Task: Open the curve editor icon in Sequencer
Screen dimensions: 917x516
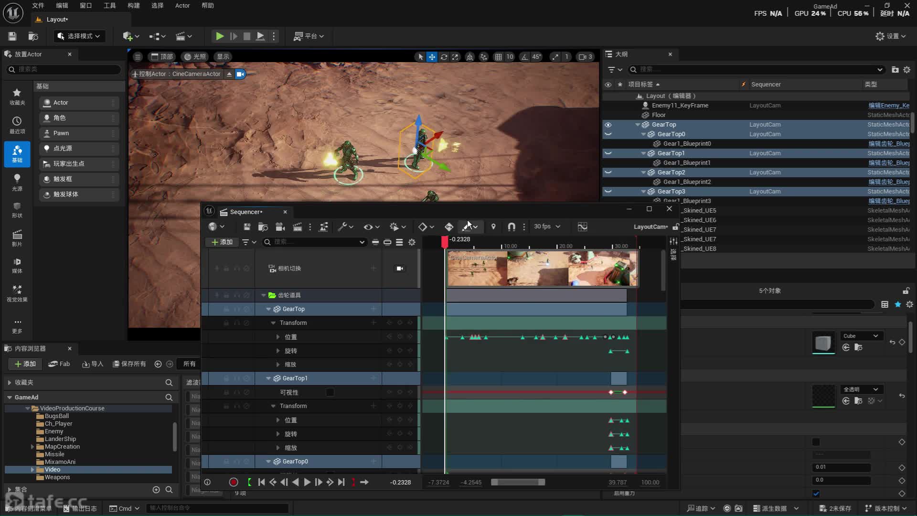Action: (582, 226)
